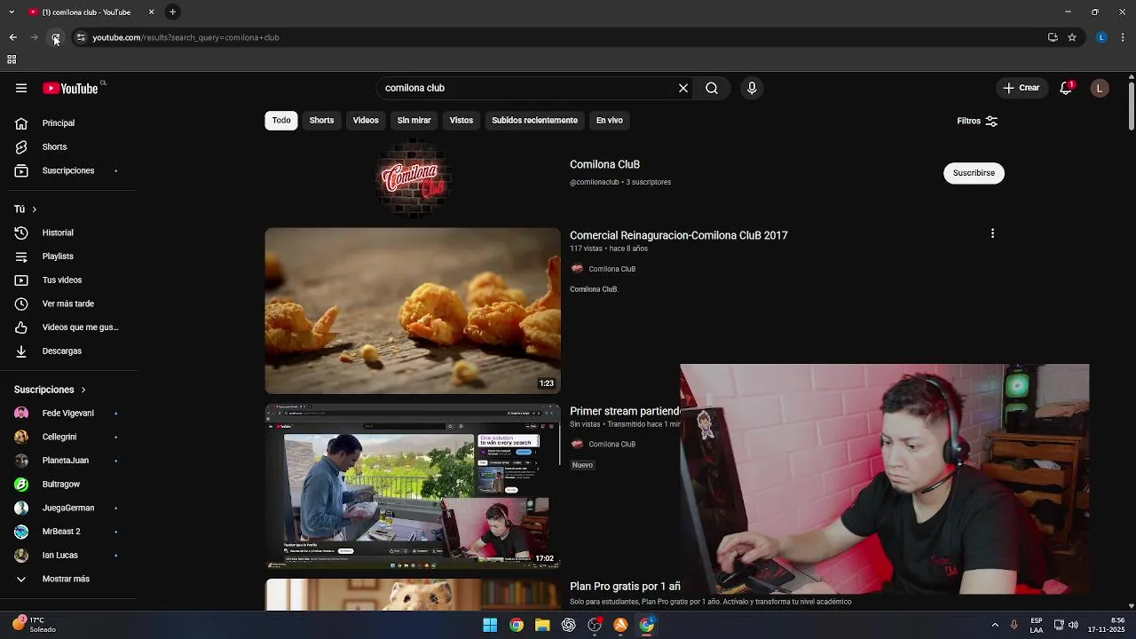This screenshot has width=1136, height=639.
Task: Bookmark this page with the star icon
Action: [1072, 37]
